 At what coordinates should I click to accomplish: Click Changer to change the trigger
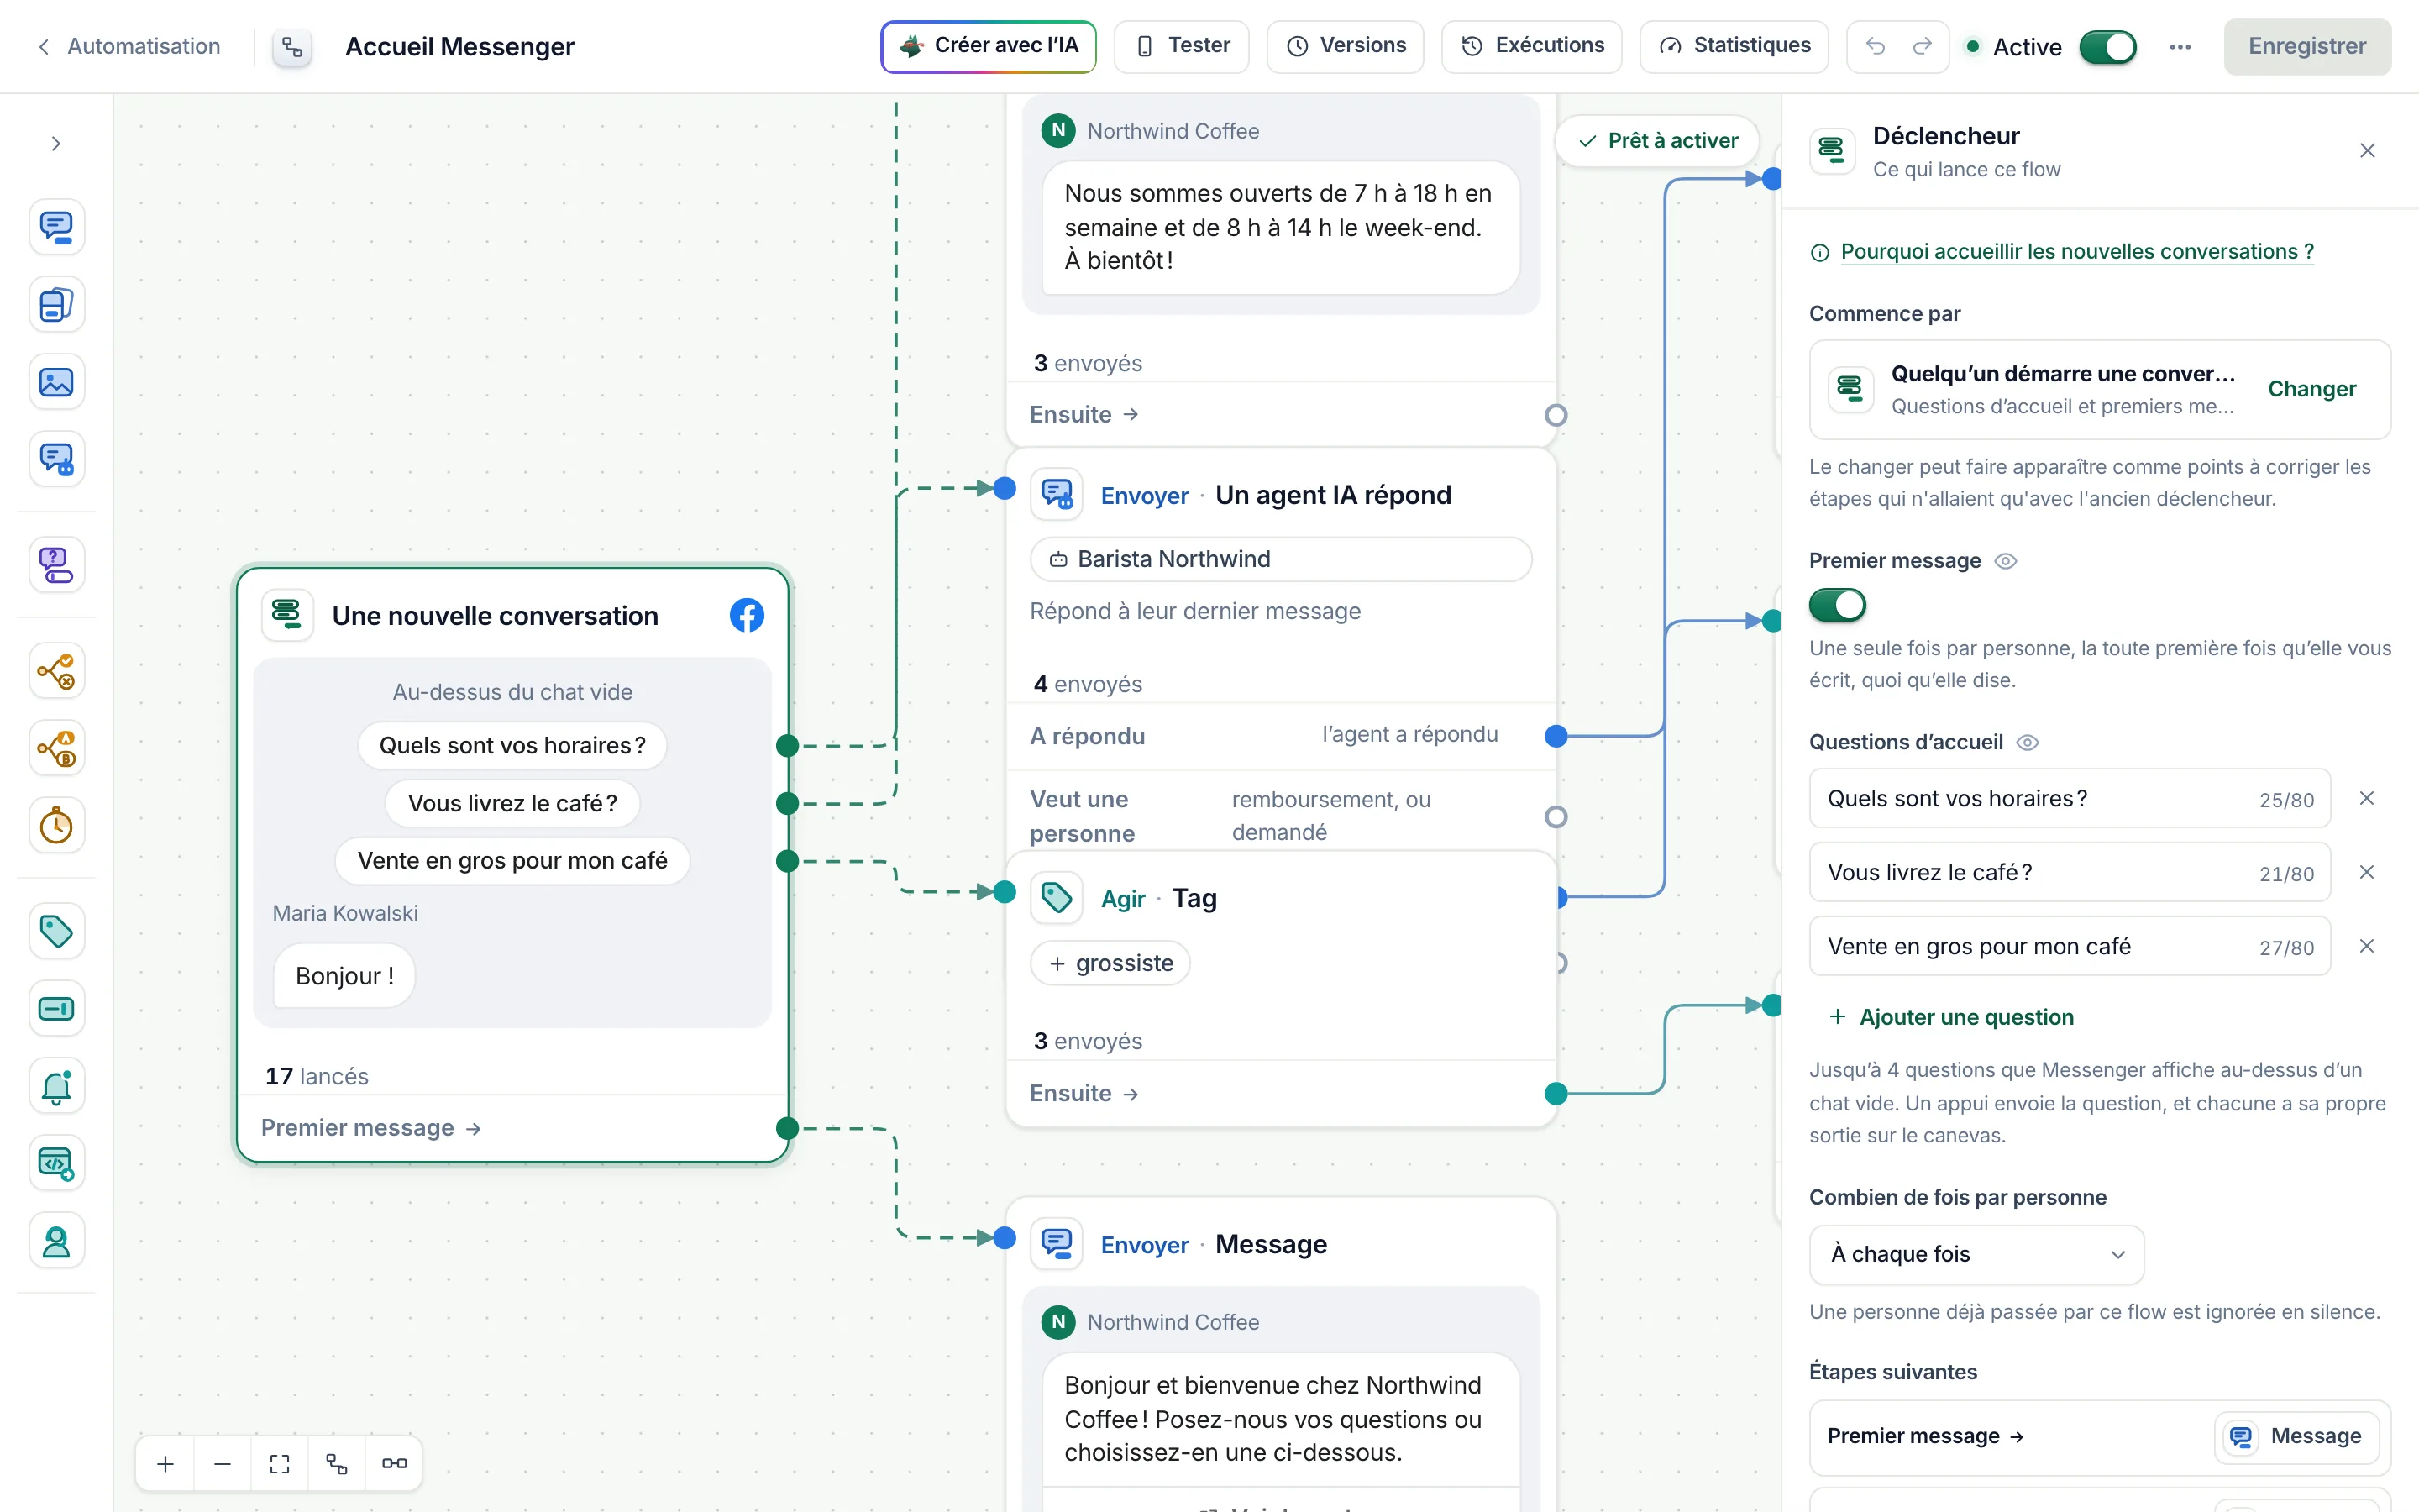point(2312,389)
